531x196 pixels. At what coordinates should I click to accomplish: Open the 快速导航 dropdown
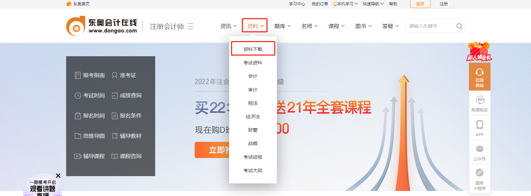click(373, 4)
